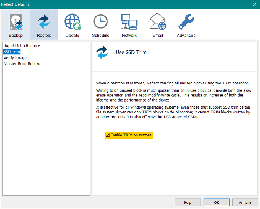Click the Help button
This screenshot has height=209, width=260.
(188, 202)
